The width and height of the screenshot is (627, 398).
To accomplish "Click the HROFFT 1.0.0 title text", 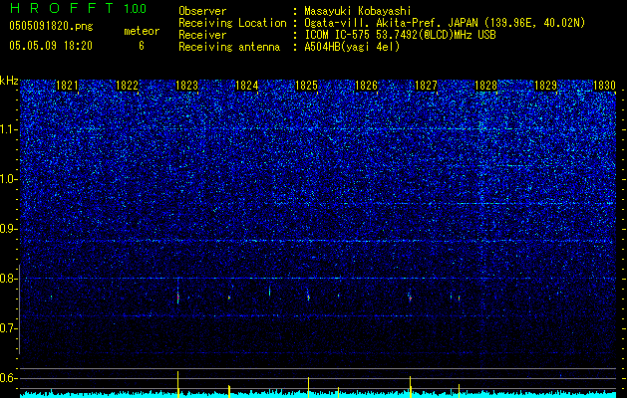I will tap(78, 8).
